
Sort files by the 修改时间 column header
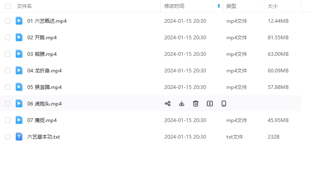pos(174,6)
